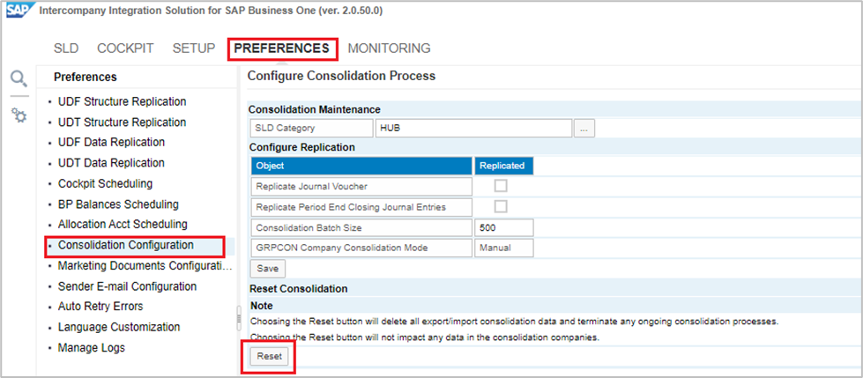
Task: Open the search magnifier icon
Action: tap(19, 79)
